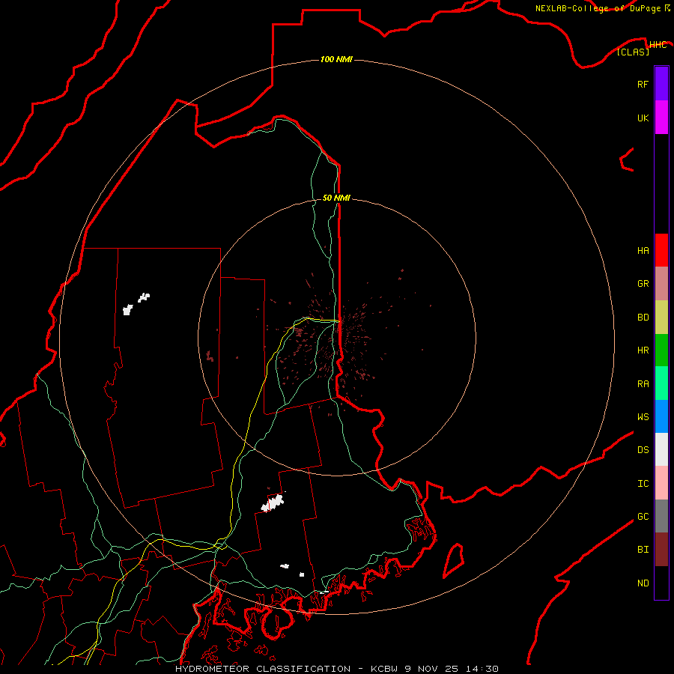Click the UK magenta legend swatch
The height and width of the screenshot is (674, 674).
[661, 118]
